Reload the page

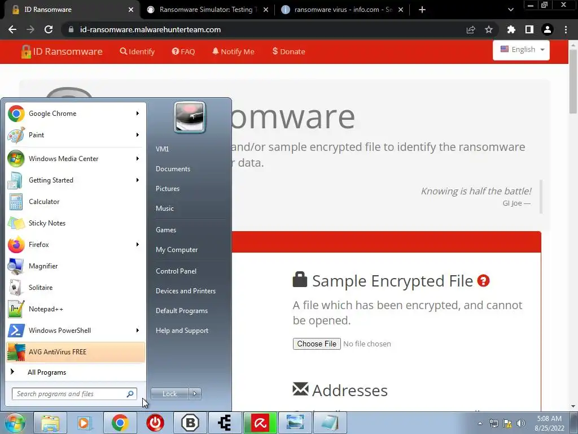coord(49,29)
